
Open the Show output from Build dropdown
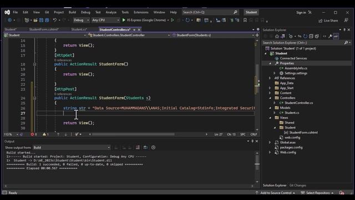click(x=72, y=147)
